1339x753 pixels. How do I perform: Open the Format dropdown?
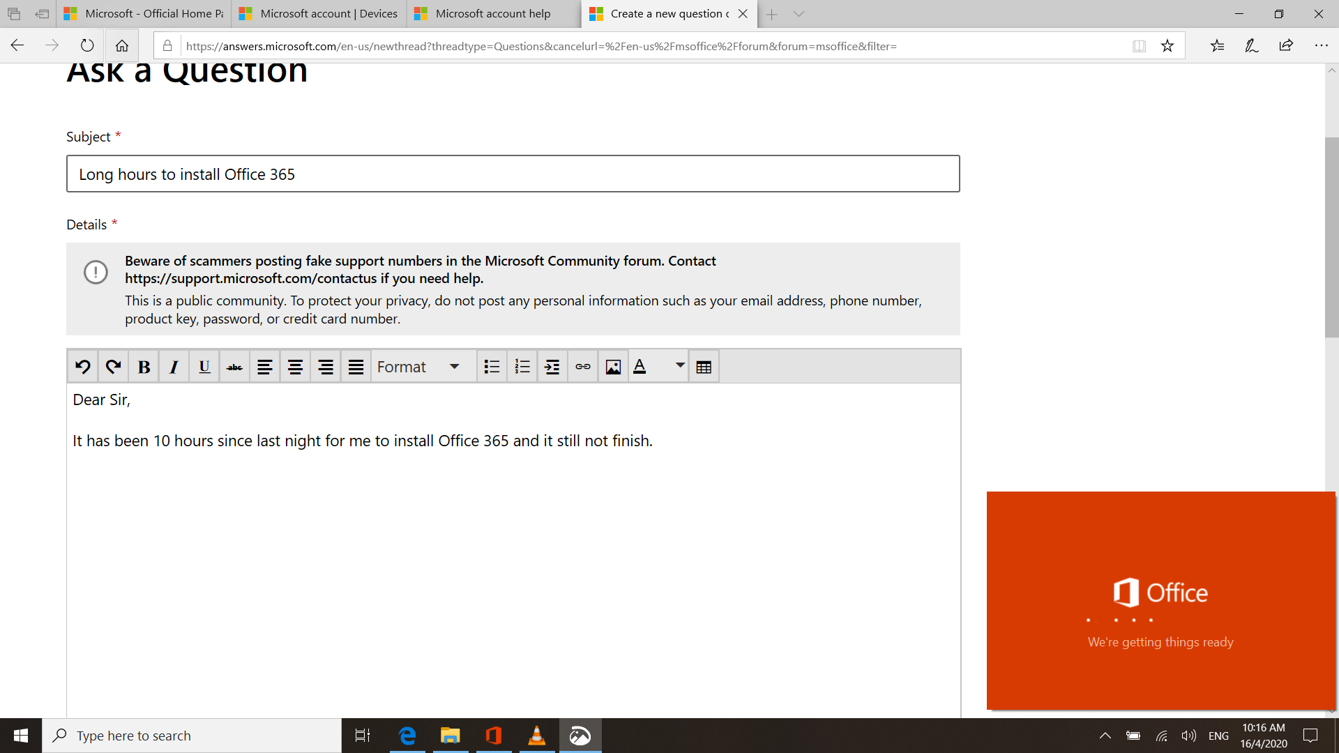423,367
